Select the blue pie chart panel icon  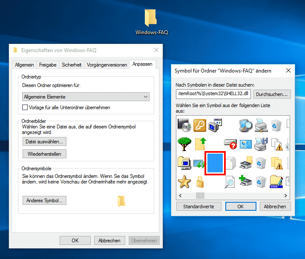(x=246, y=144)
